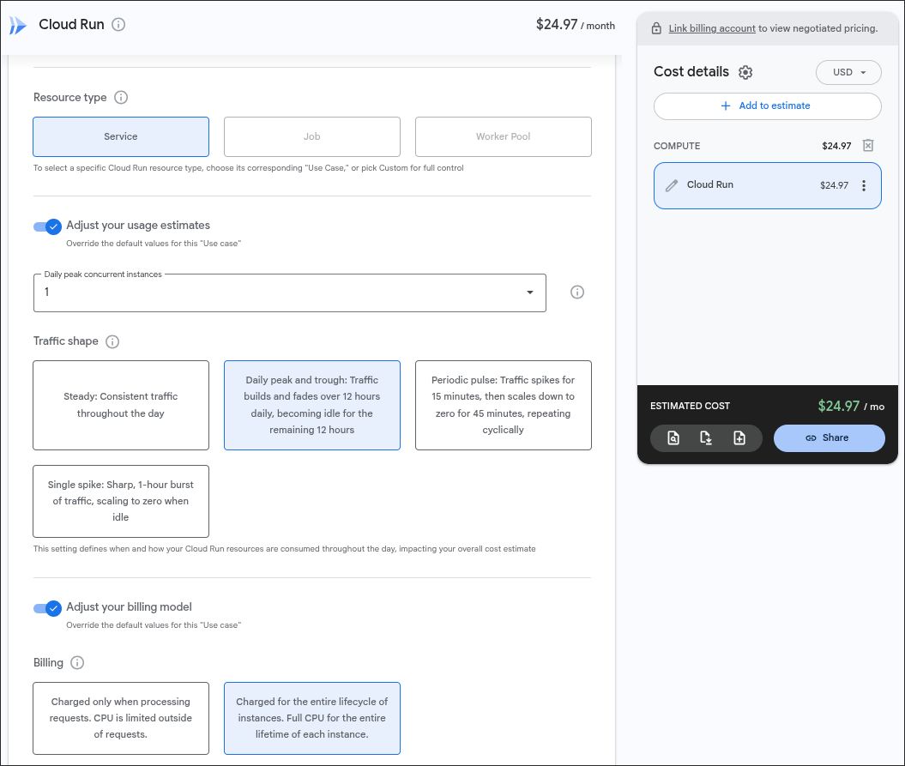
Task: Open the Link billing account link
Action: (x=712, y=28)
